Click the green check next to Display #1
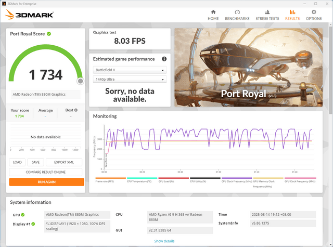This screenshot has height=247, width=333. (33, 224)
